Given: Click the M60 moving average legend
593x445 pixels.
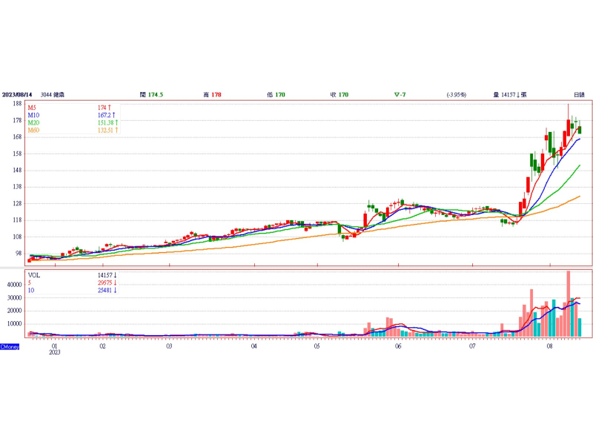Looking at the screenshot, I should point(34,131).
